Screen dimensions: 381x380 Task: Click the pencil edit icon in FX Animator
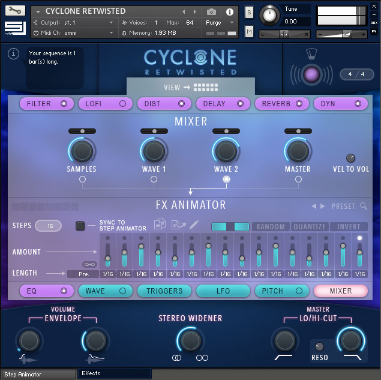click(194, 225)
